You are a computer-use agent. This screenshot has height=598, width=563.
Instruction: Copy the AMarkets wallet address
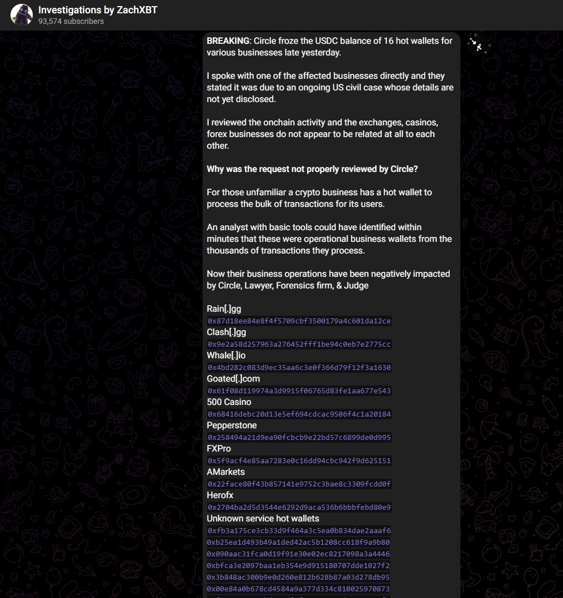pyautogui.click(x=299, y=484)
